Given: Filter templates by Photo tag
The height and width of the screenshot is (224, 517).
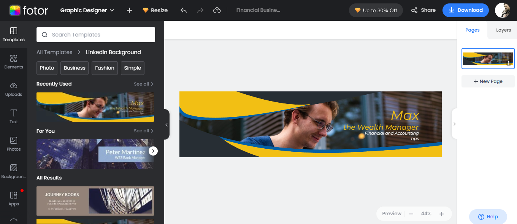Looking at the screenshot, I should pos(47,68).
